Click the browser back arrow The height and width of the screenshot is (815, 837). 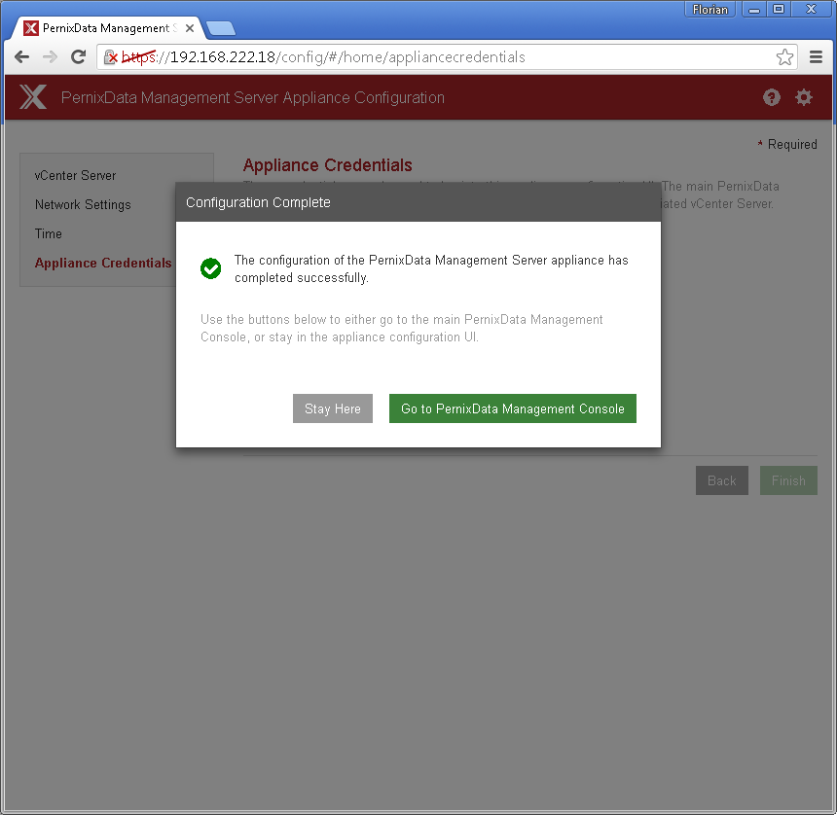(x=21, y=57)
